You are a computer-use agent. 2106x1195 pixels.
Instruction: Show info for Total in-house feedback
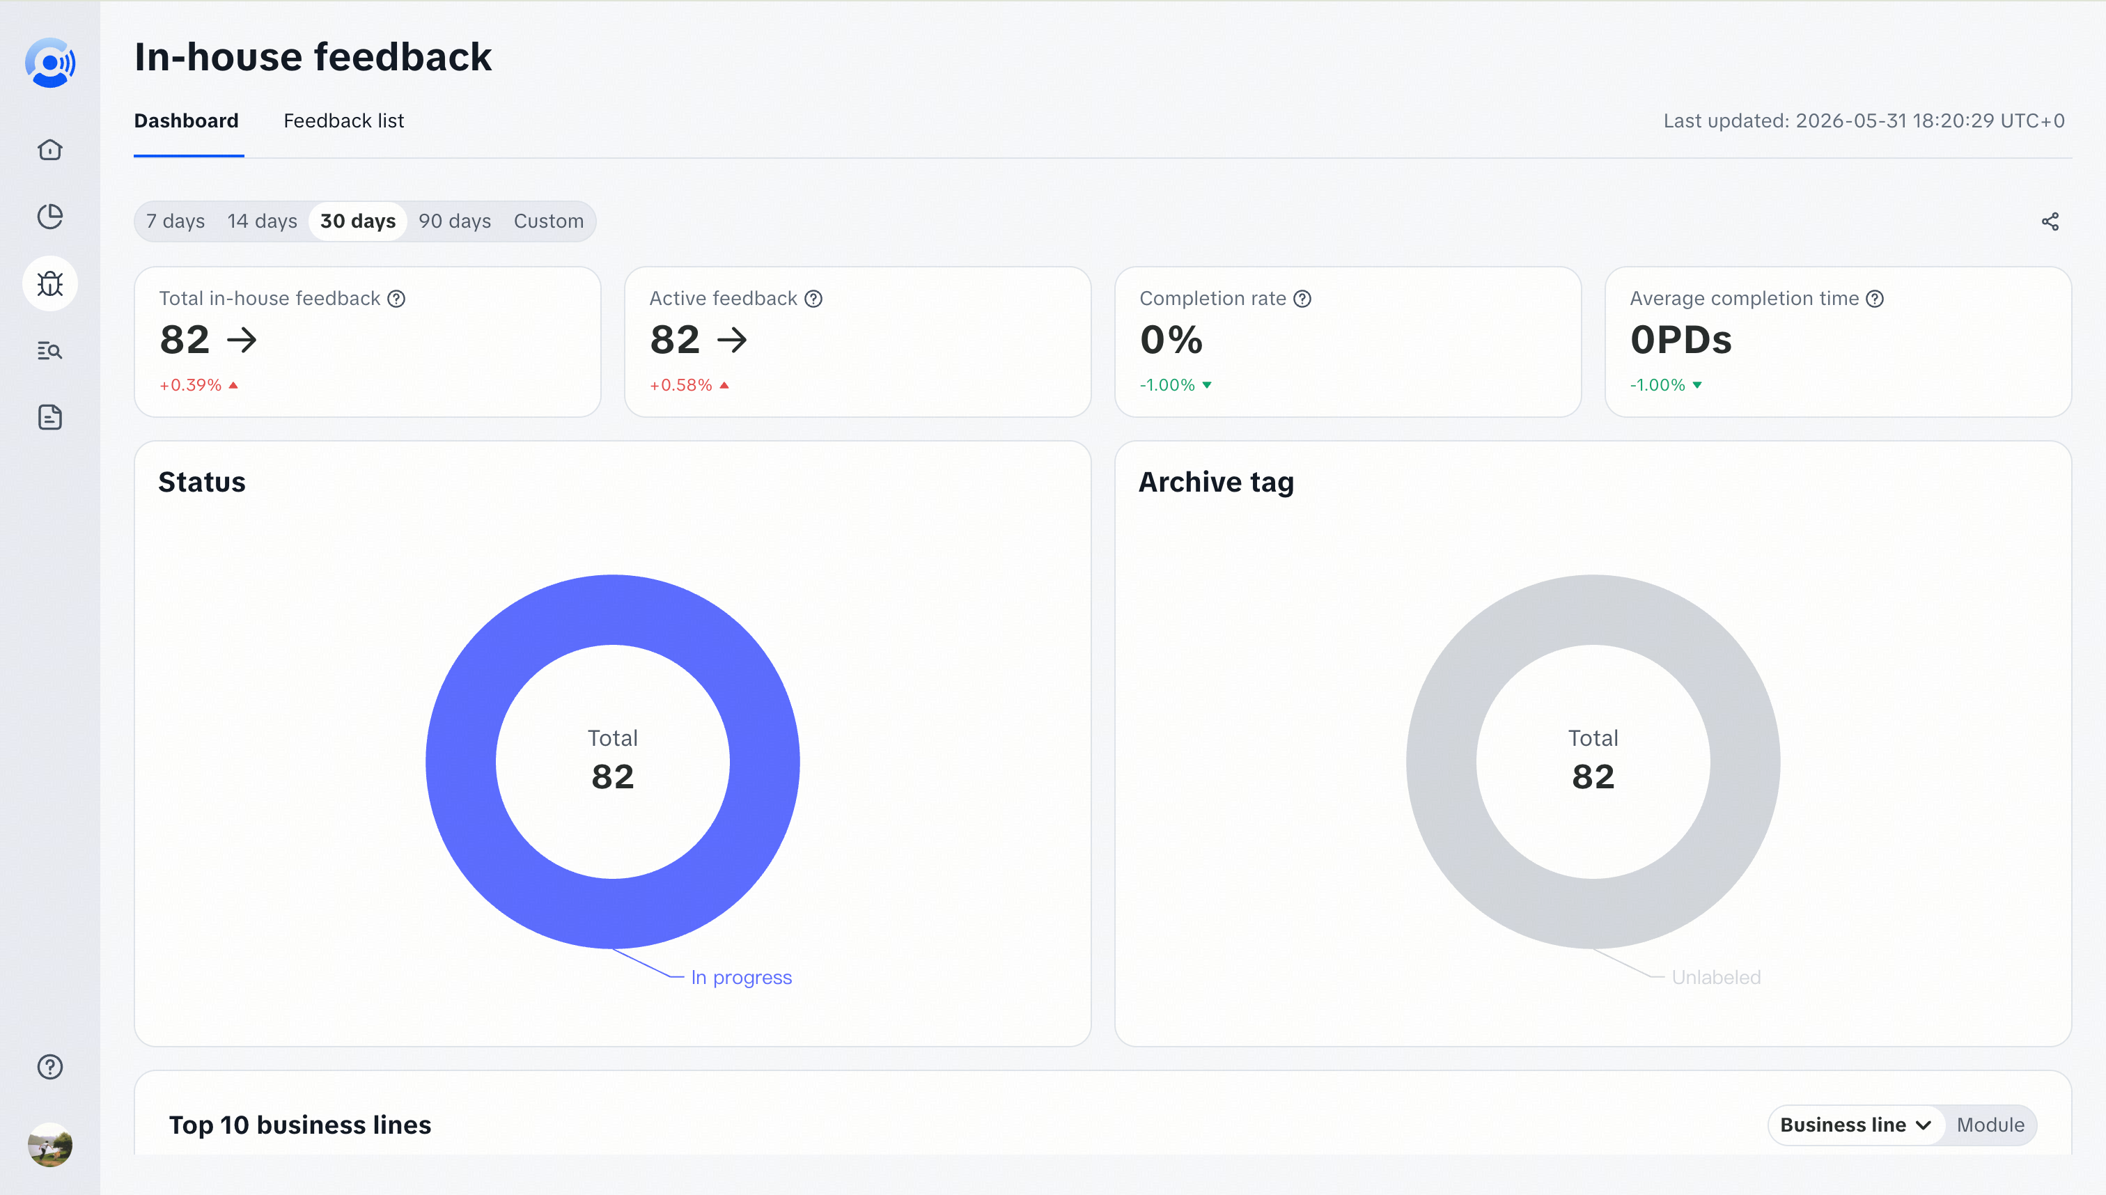(x=396, y=299)
